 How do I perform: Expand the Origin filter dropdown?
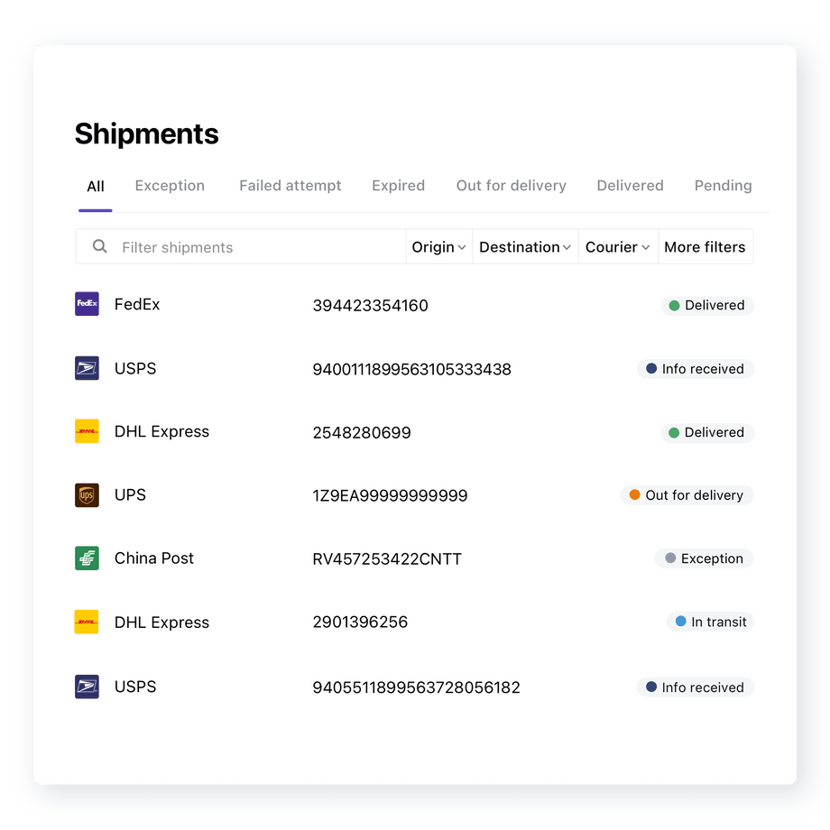pyautogui.click(x=438, y=247)
